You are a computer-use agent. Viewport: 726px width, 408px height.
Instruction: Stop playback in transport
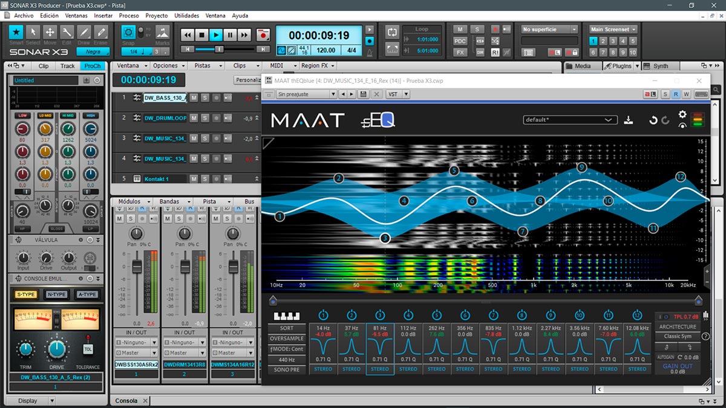[x=202, y=36]
